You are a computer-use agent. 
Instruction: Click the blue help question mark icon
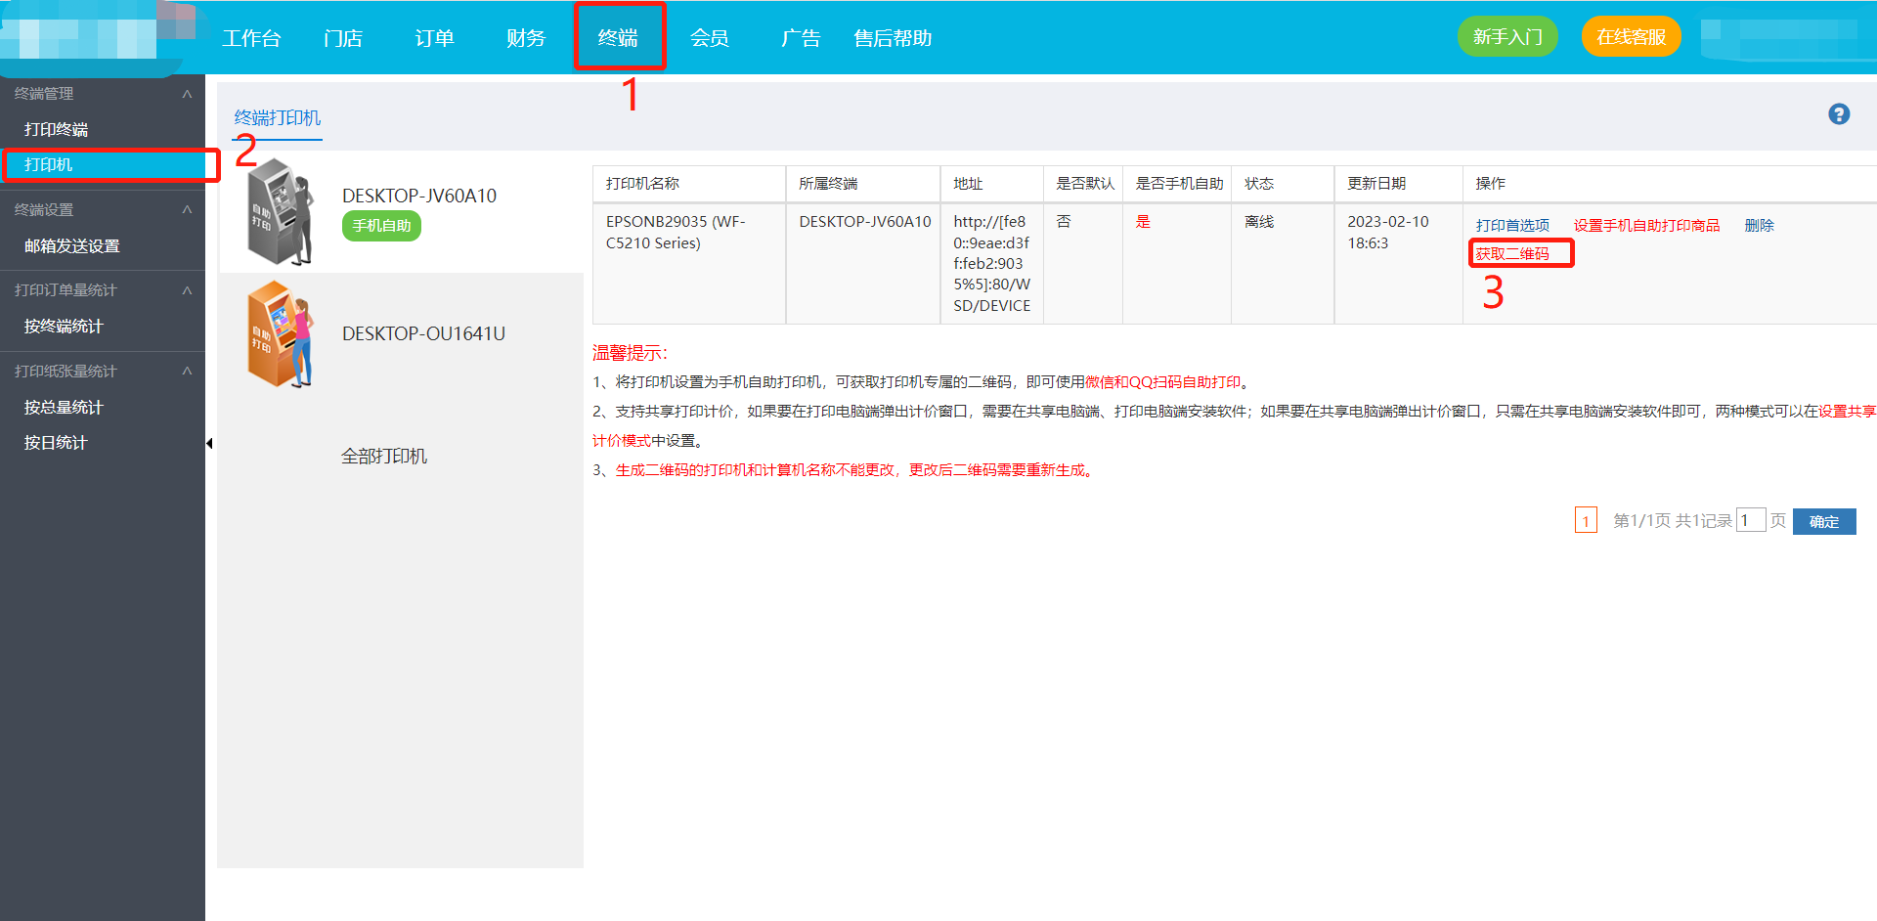tap(1838, 114)
